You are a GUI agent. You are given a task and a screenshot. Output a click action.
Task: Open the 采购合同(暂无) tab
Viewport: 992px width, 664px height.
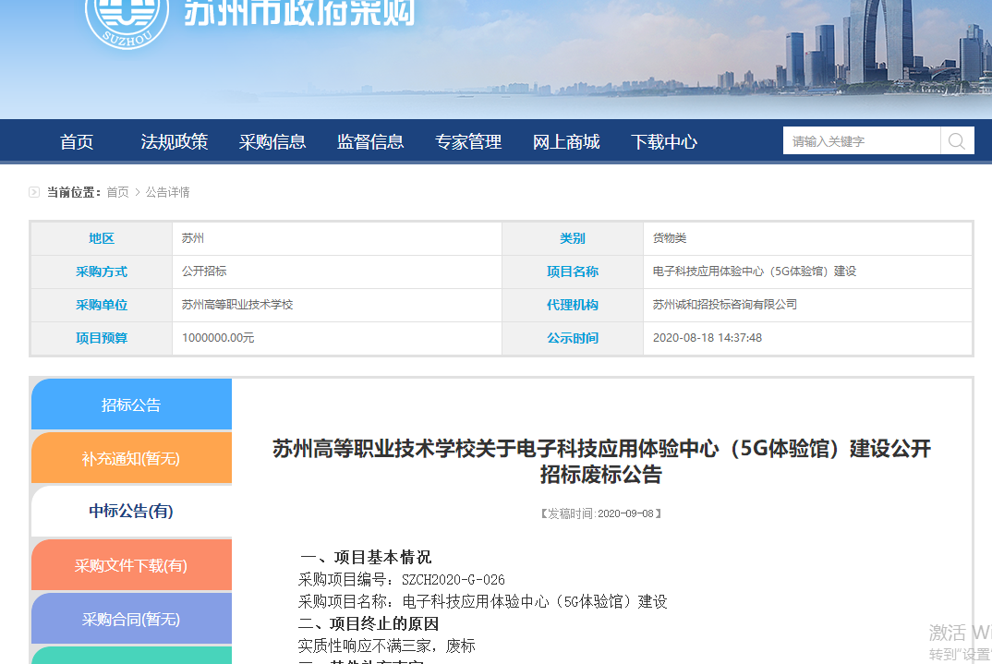[131, 619]
